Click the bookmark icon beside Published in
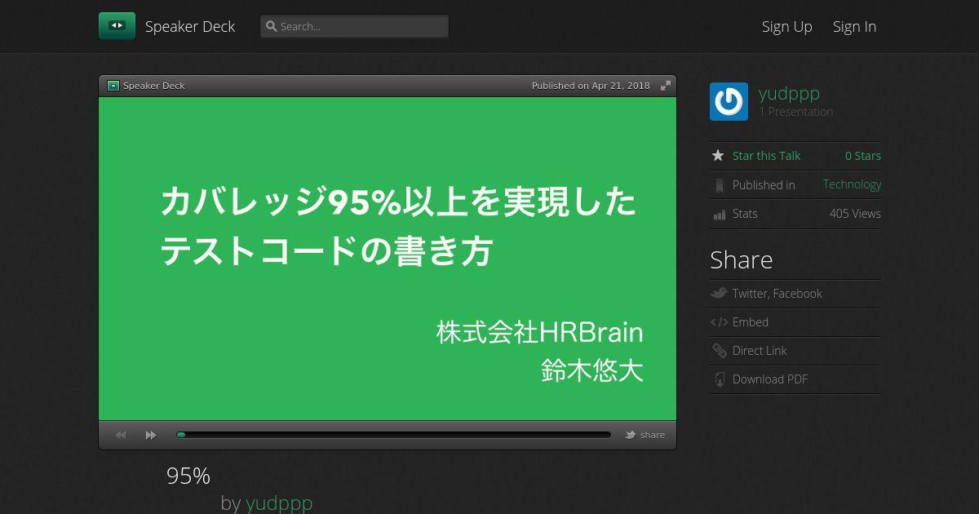This screenshot has height=514, width=979. (719, 185)
